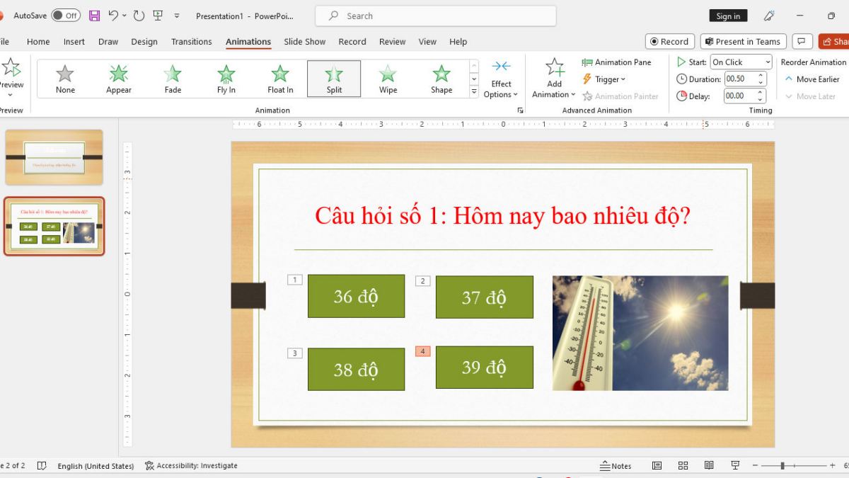Viewport: 849px width, 478px height.
Task: Select the first slide thumbnail
Action: click(x=54, y=157)
